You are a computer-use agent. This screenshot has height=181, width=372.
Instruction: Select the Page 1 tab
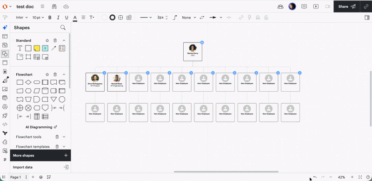coord(16,177)
